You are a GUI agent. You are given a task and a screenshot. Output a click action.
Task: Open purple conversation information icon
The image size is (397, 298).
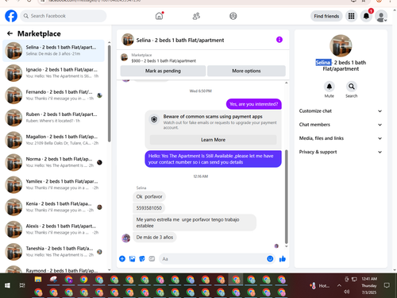point(279,40)
